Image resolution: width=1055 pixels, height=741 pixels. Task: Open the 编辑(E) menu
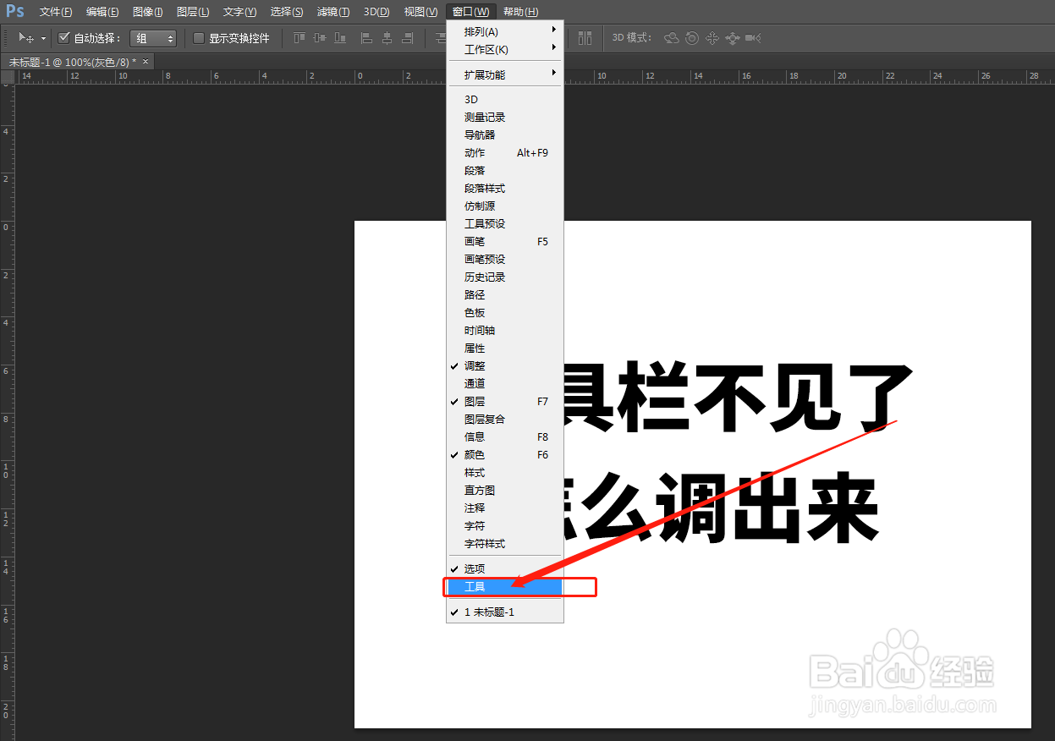coord(102,12)
